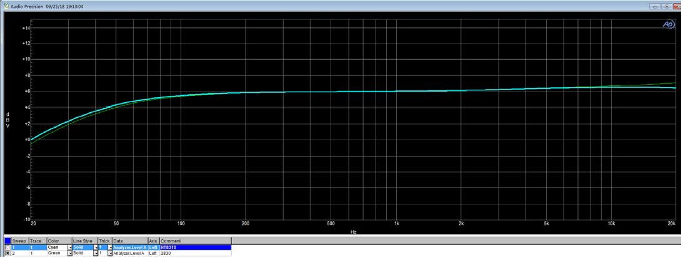Click the Left axis cell of green trace

click(153, 254)
